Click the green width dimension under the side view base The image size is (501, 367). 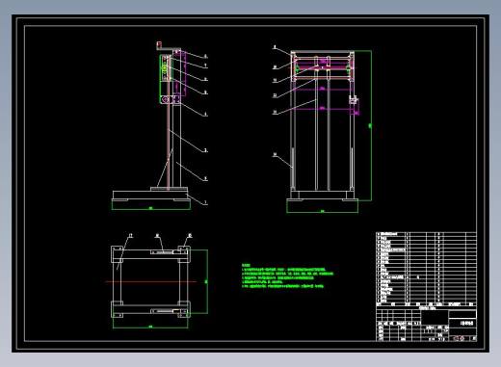[x=151, y=208]
